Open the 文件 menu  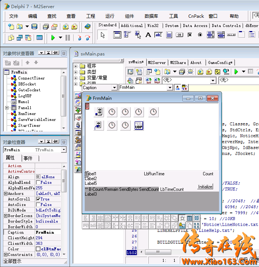click(14, 16)
